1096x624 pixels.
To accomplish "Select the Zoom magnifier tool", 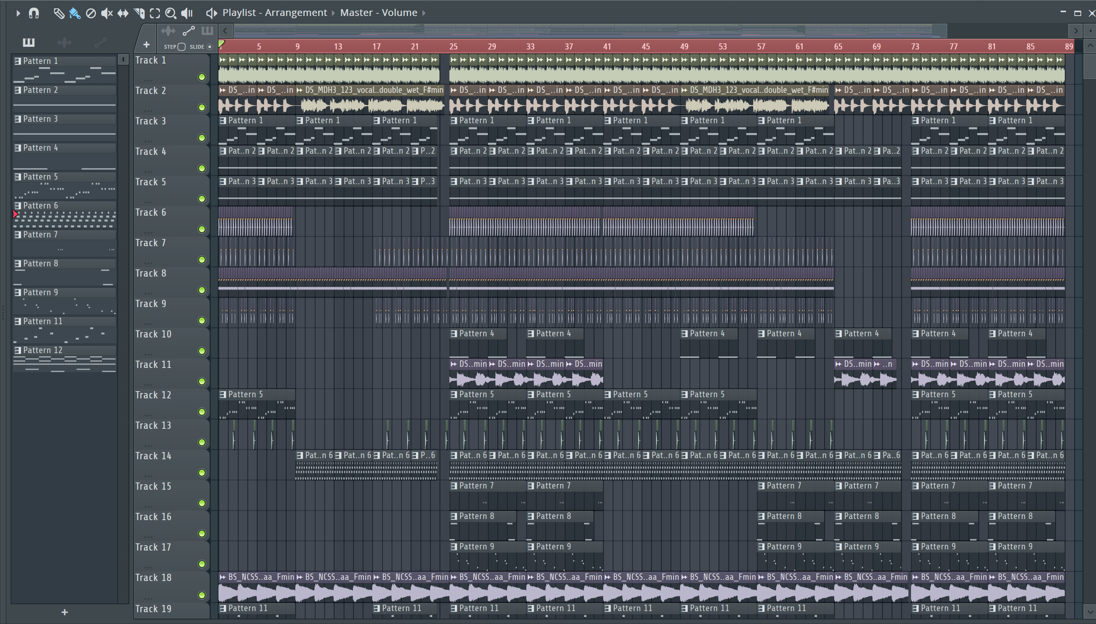I will tap(170, 13).
